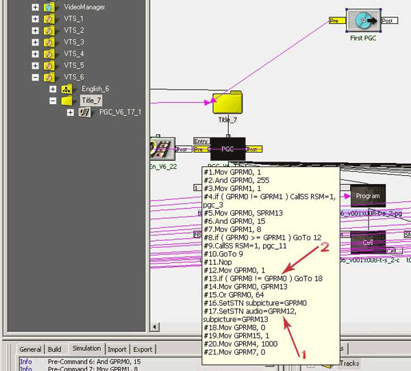Collapse the Title_7 node
411x371 pixels.
point(53,101)
